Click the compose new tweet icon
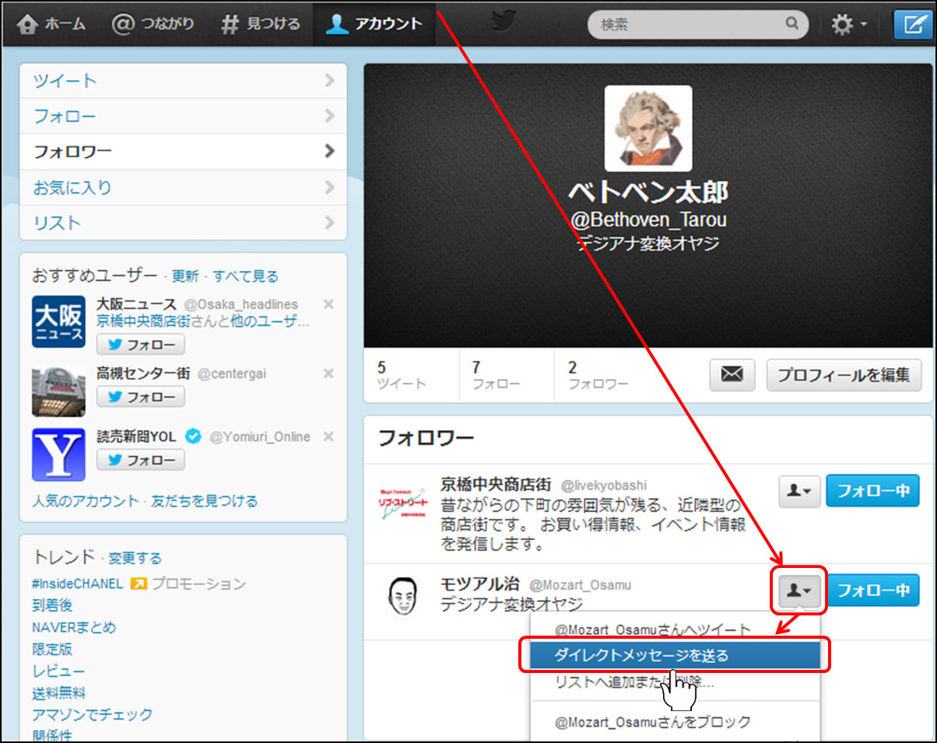 click(x=912, y=24)
